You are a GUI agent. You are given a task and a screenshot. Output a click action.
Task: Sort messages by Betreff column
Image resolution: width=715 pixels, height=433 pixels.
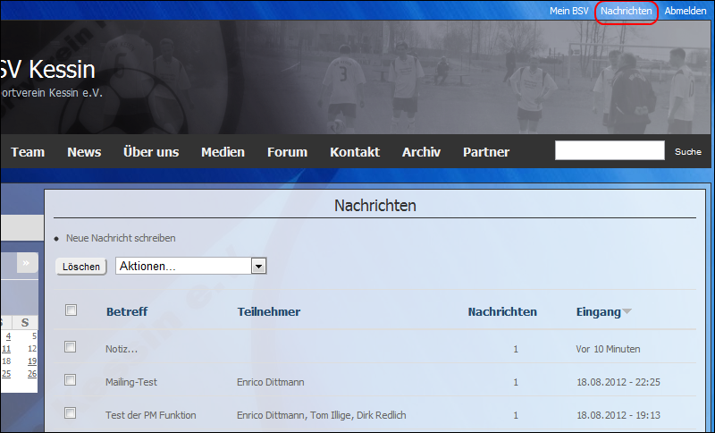point(126,312)
